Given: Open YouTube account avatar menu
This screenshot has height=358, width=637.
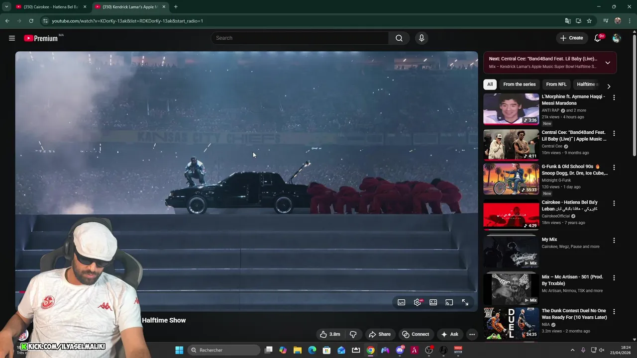Looking at the screenshot, I should pos(617,38).
